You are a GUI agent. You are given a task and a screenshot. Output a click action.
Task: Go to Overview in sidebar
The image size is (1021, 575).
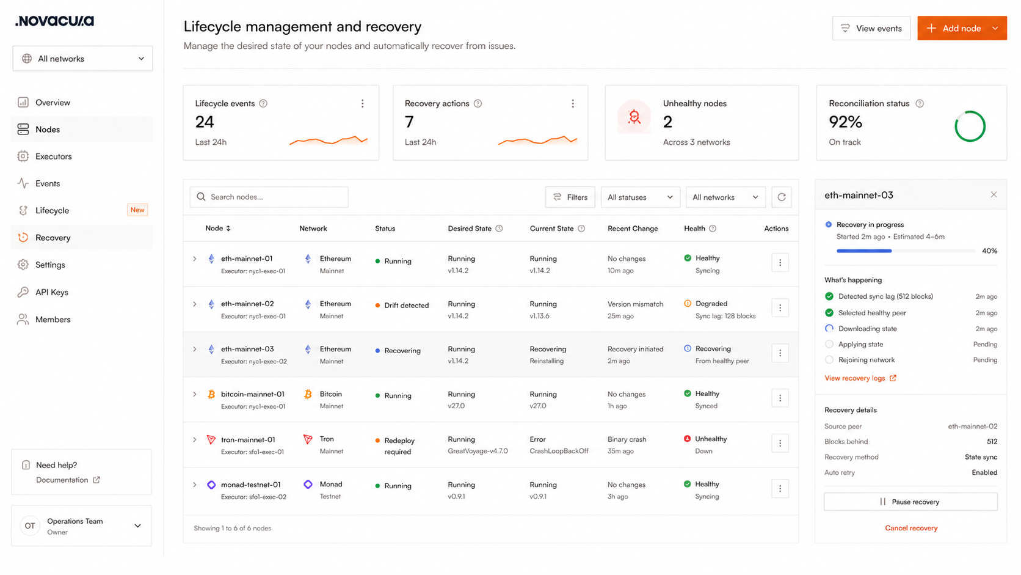(x=82, y=103)
